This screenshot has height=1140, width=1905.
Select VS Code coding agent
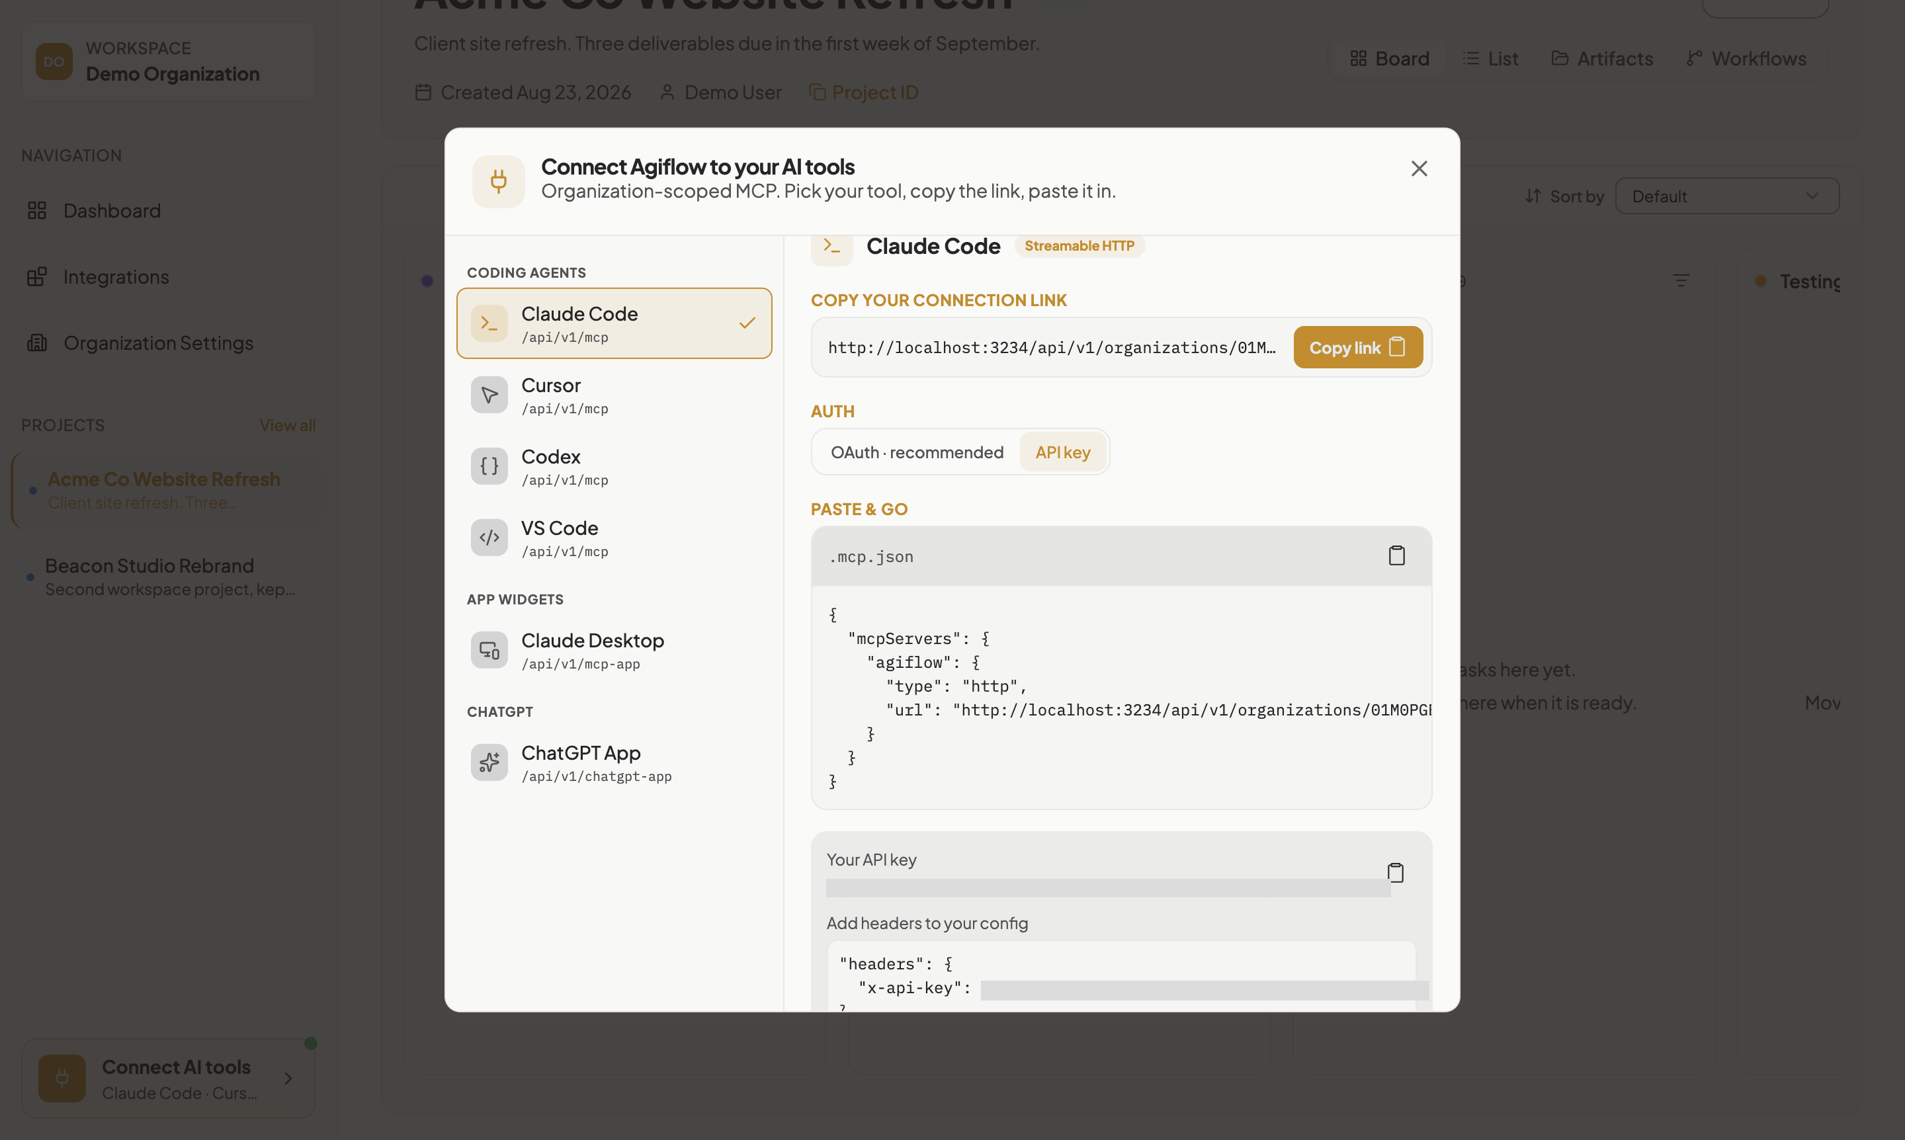tap(614, 538)
